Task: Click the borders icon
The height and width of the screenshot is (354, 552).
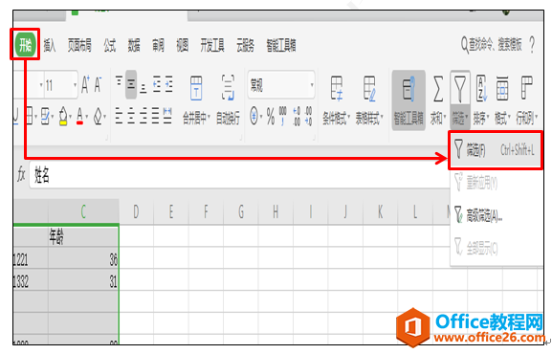Action: (30, 116)
